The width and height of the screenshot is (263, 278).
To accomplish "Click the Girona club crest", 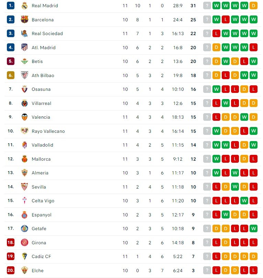I will click(24, 242).
